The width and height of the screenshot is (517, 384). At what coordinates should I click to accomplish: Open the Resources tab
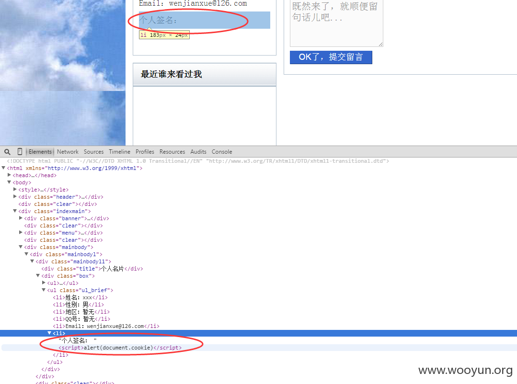tap(172, 152)
